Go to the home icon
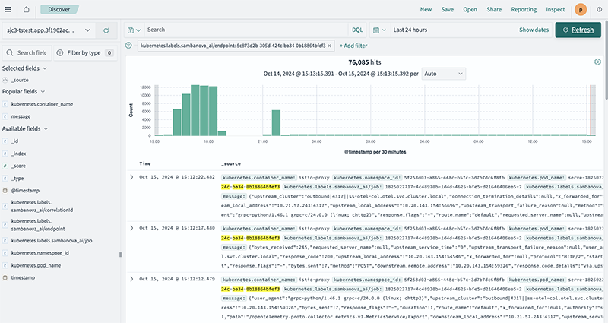 [25, 10]
